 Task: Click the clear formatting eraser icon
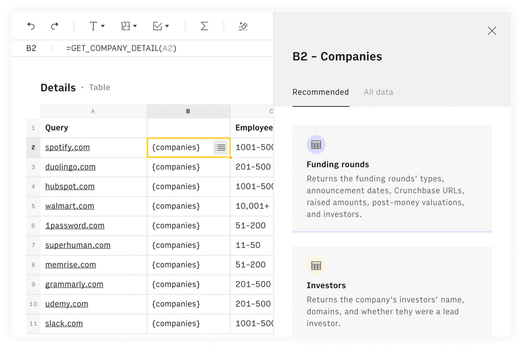pos(244,26)
